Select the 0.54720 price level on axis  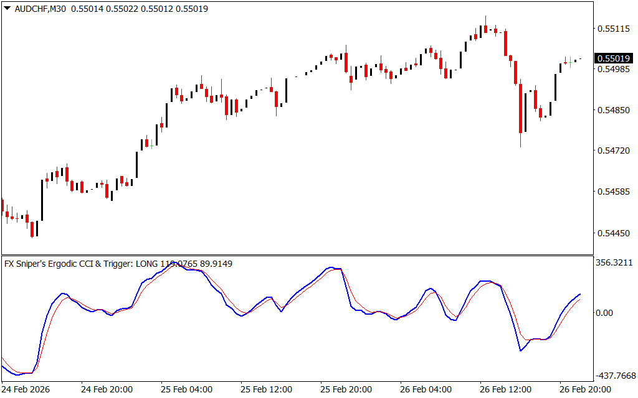pyautogui.click(x=612, y=151)
